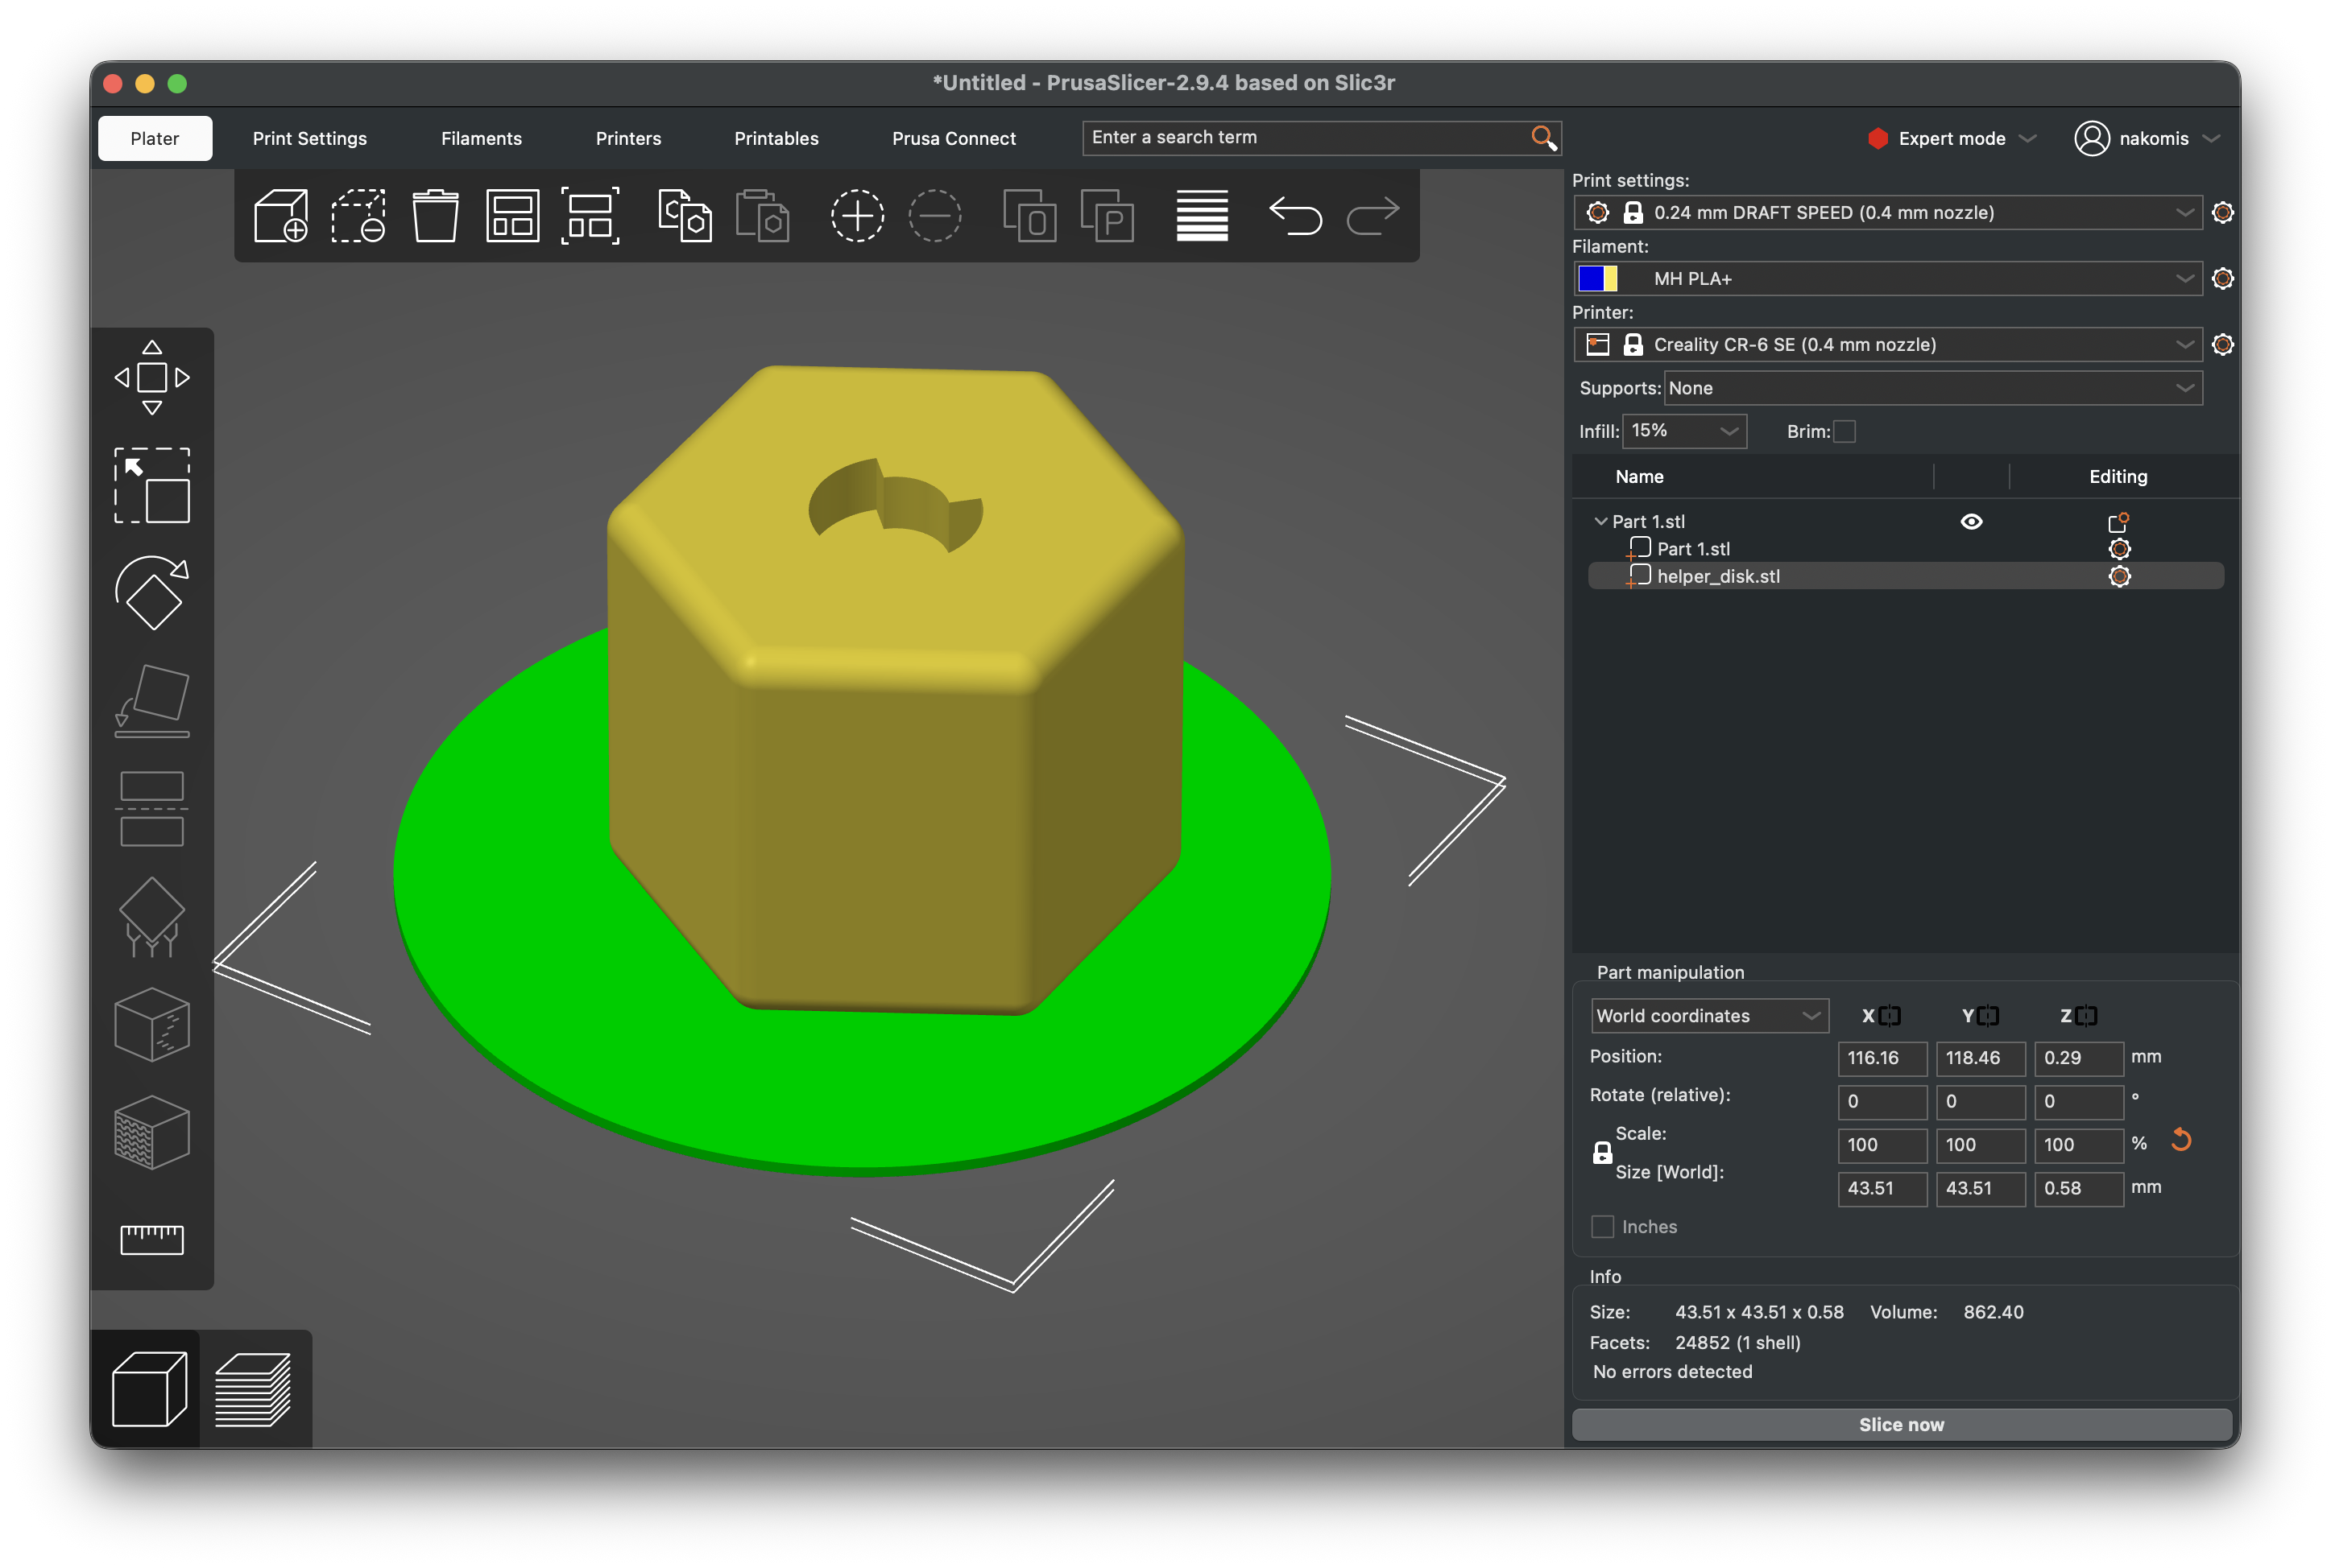The height and width of the screenshot is (1568, 2331).
Task: Open the Printer preset dropdown
Action: [1887, 344]
